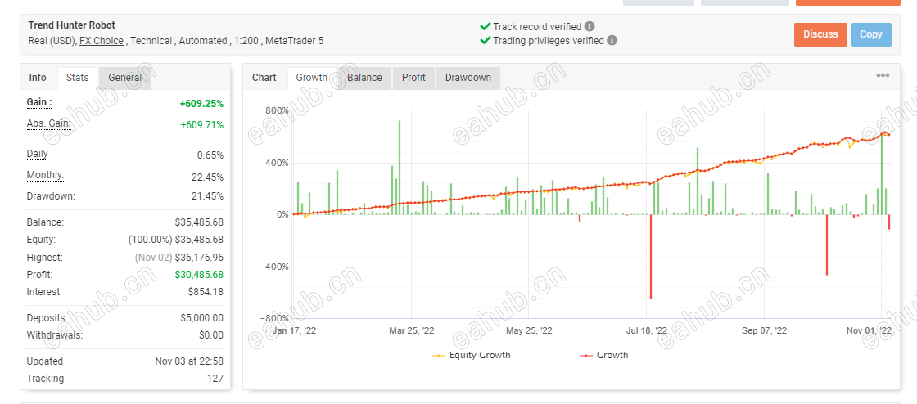Toggle Equity Growth legend series

472,355
